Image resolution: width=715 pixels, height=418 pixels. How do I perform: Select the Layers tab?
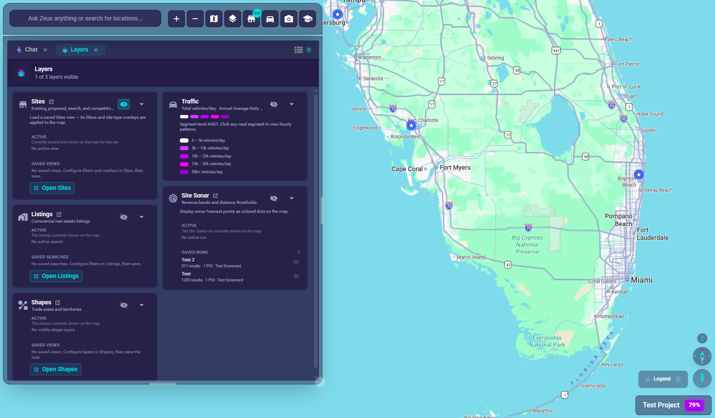tap(75, 50)
